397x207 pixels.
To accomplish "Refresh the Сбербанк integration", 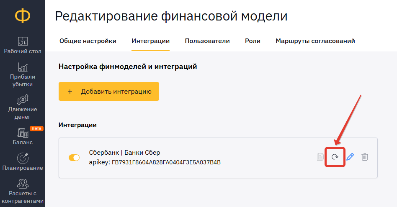I will (335, 157).
